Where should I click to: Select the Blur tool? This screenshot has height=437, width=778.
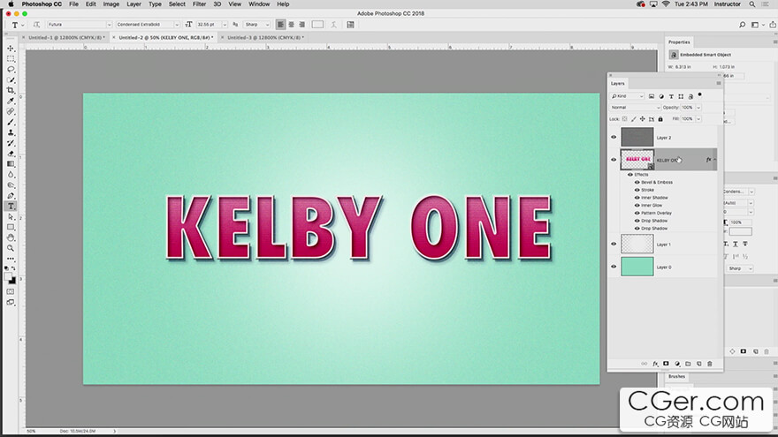pyautogui.click(x=11, y=175)
